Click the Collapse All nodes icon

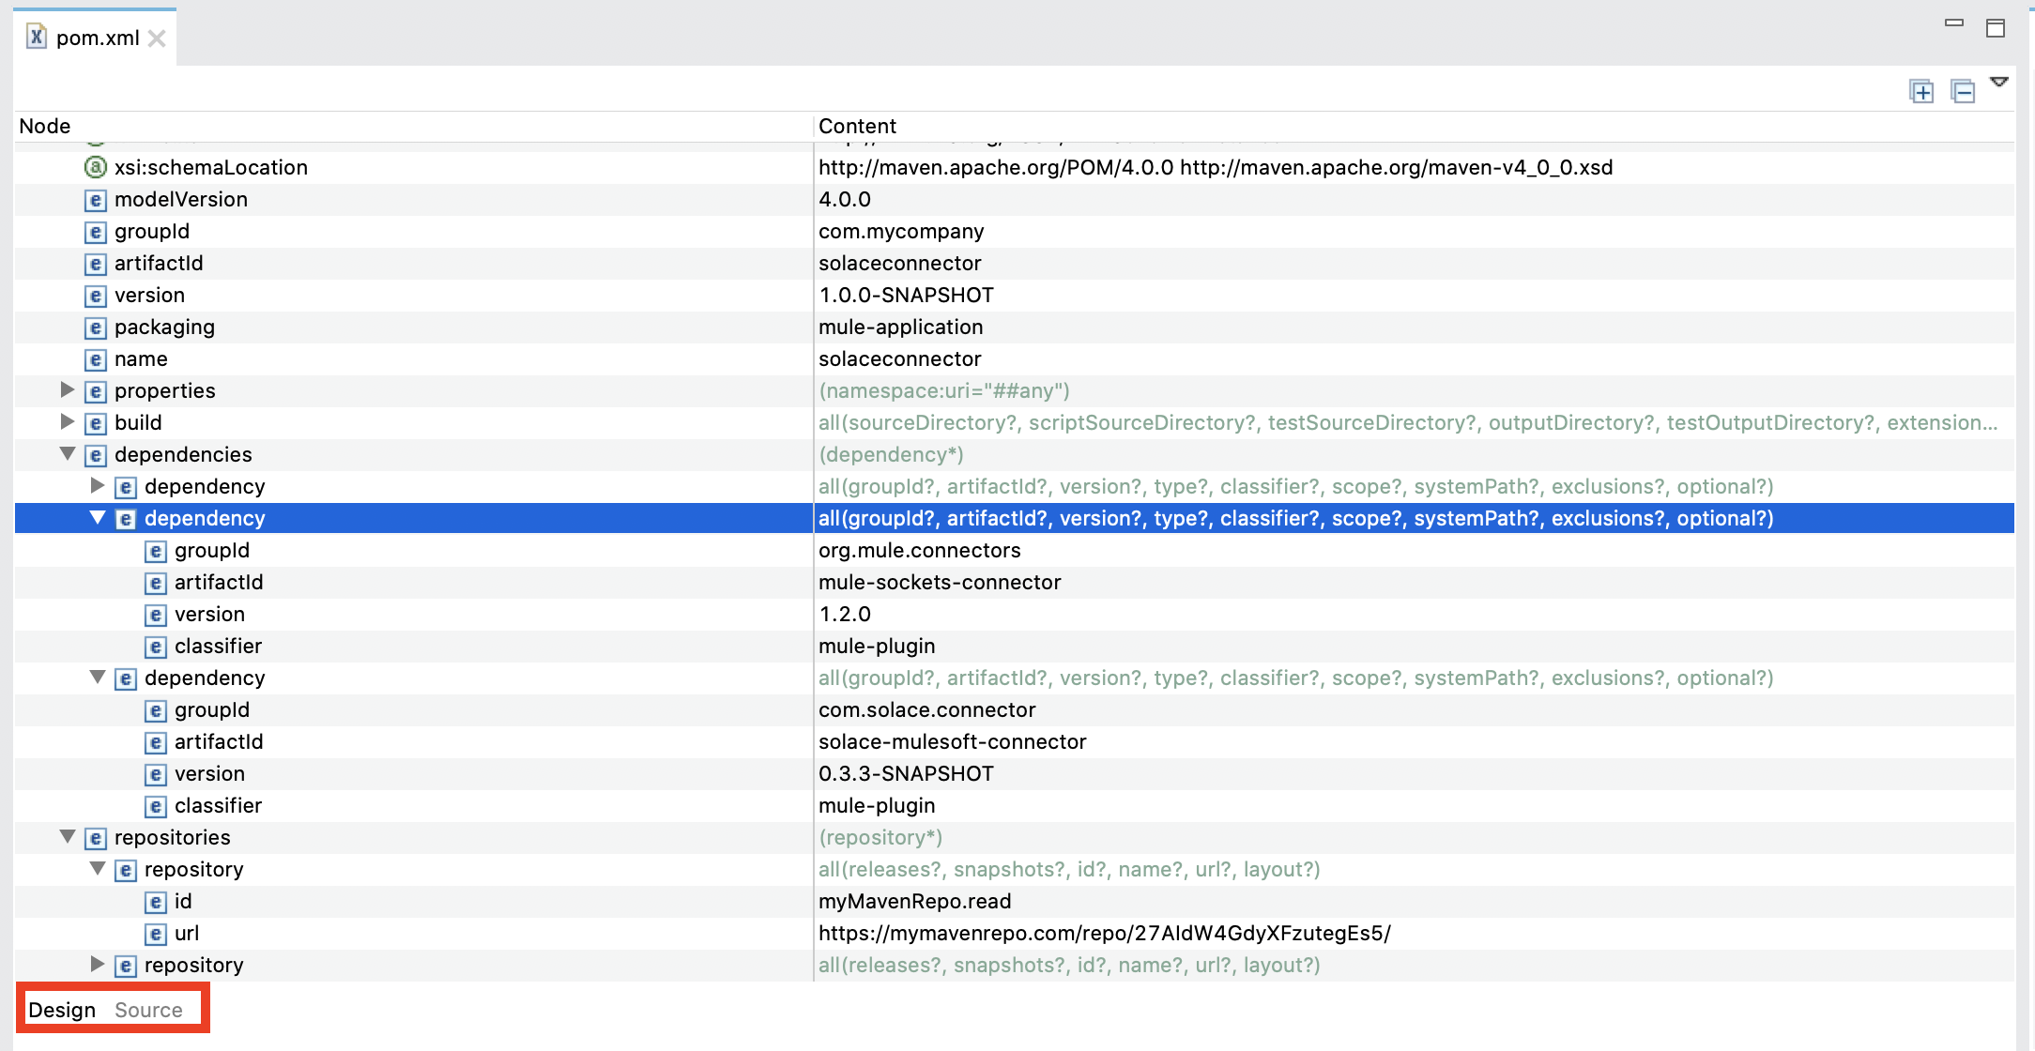pyautogui.click(x=1963, y=91)
